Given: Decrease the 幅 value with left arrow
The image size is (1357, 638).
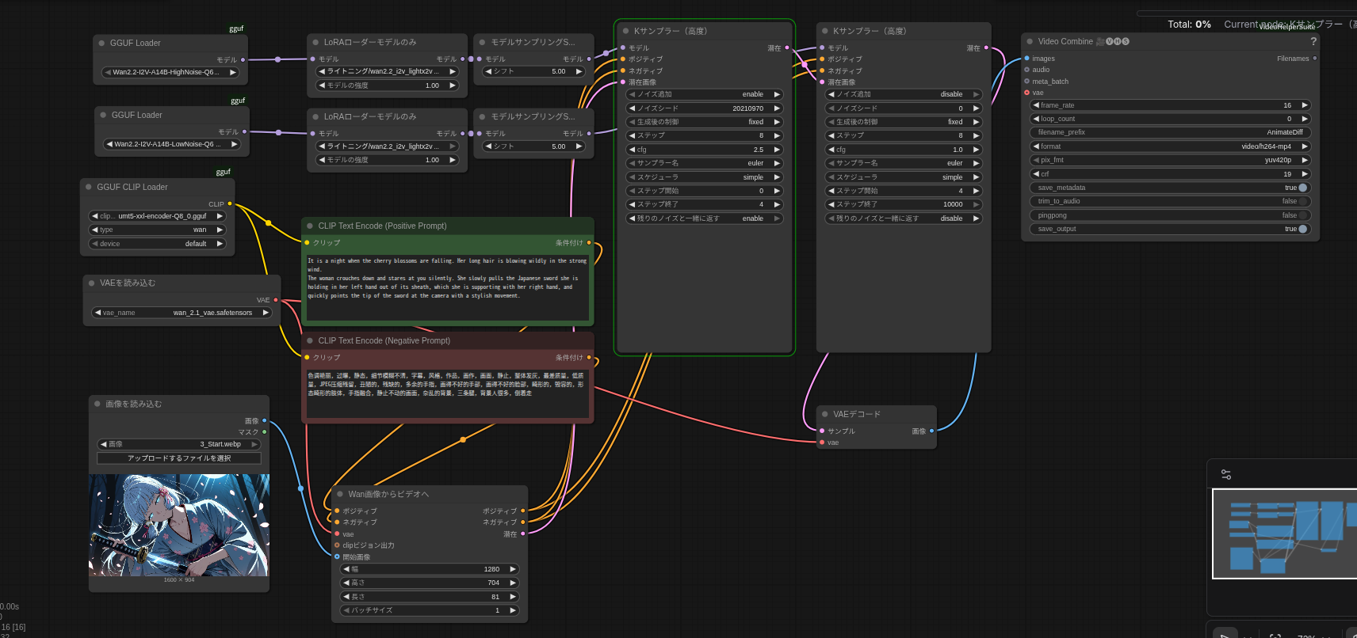Looking at the screenshot, I should (346, 569).
